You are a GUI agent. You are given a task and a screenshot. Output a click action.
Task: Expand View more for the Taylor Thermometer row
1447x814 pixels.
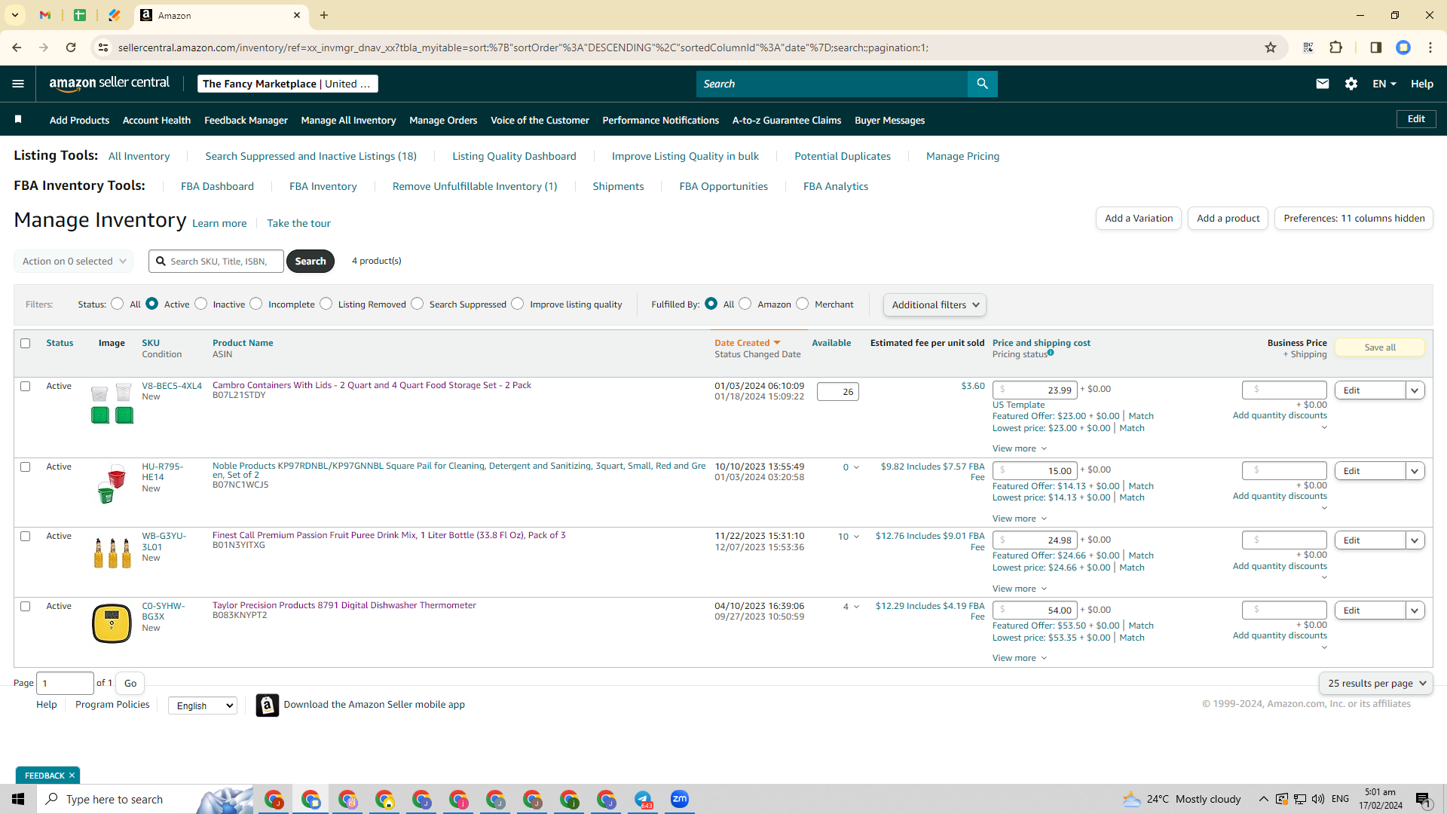[x=1020, y=658]
